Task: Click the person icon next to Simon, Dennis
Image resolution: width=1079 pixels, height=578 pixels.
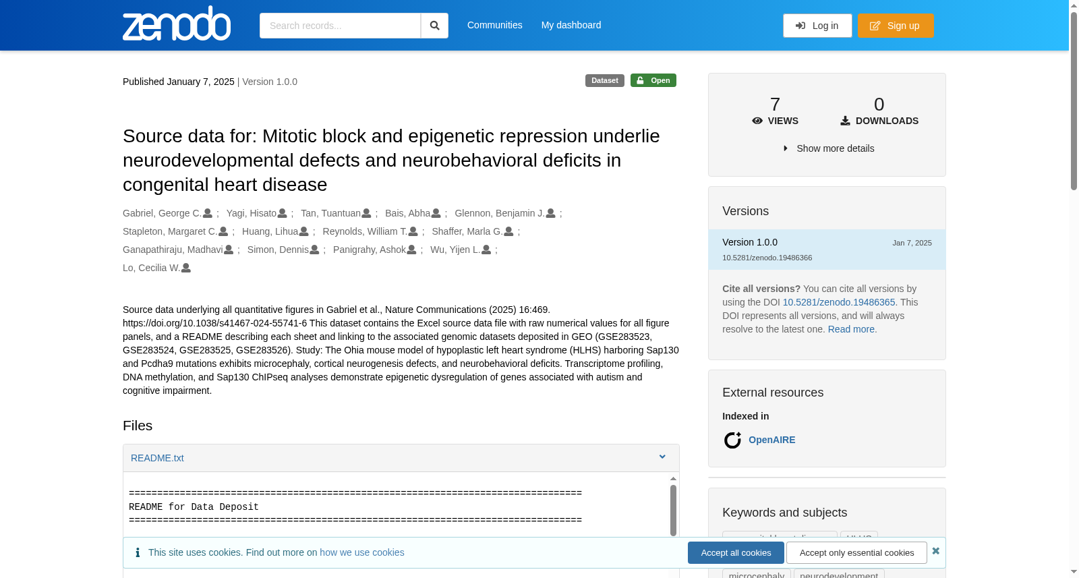Action: [314, 250]
